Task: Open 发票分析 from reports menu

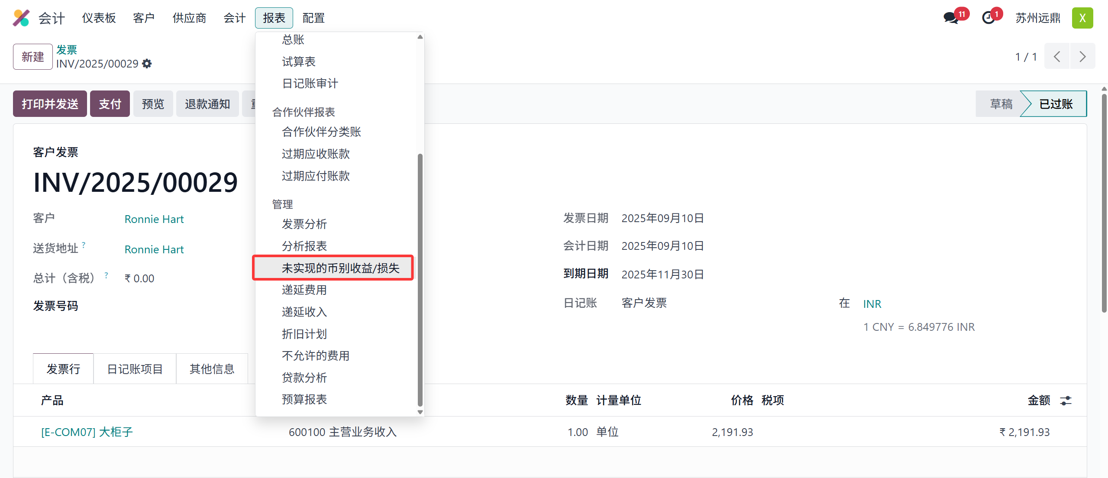Action: point(304,224)
